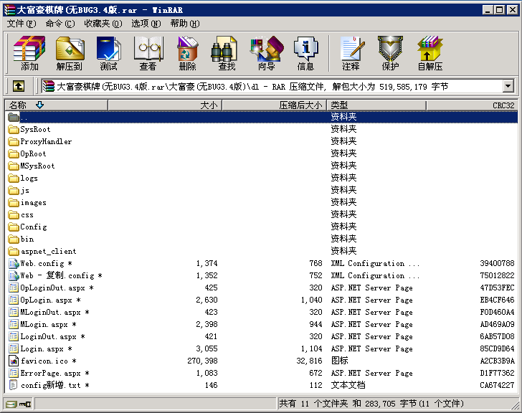Click the 删除 (Delete) toolbar icon
This screenshot has height=413, width=522.
tap(187, 53)
